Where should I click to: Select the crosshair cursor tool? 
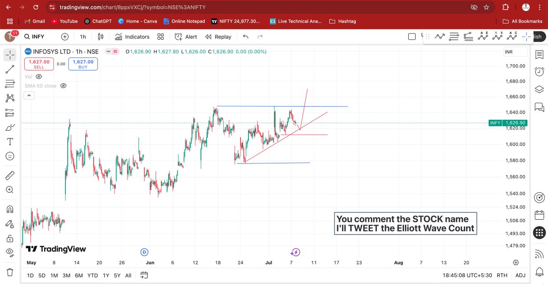[10, 54]
